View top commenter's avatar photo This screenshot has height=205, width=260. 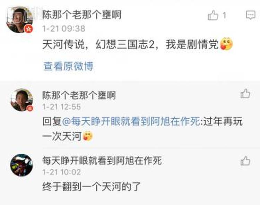click(x=19, y=19)
